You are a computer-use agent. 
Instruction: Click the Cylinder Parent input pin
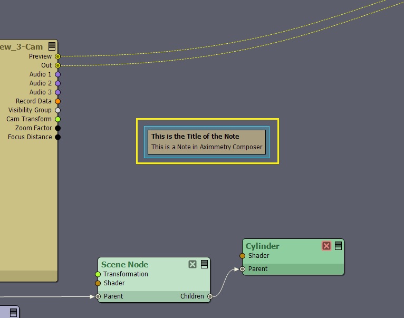click(242, 269)
